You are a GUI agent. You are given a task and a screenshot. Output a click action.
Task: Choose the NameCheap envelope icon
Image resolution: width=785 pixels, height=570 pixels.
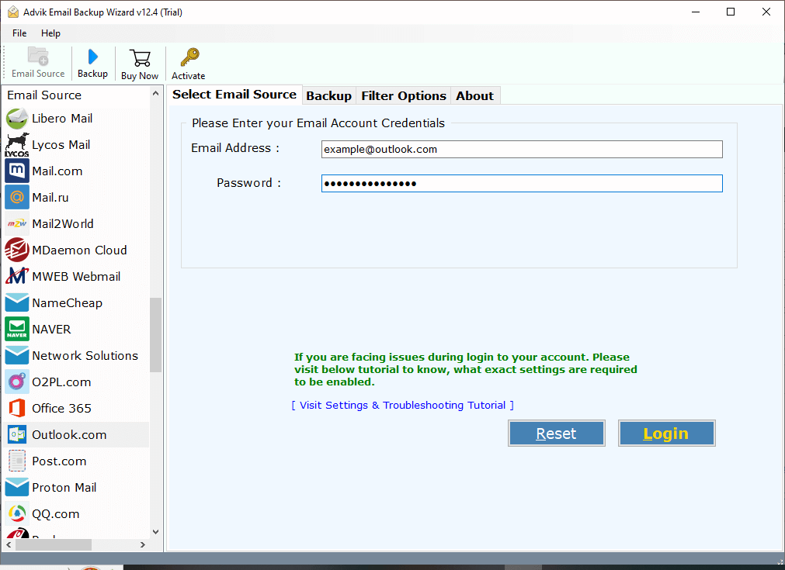point(17,303)
